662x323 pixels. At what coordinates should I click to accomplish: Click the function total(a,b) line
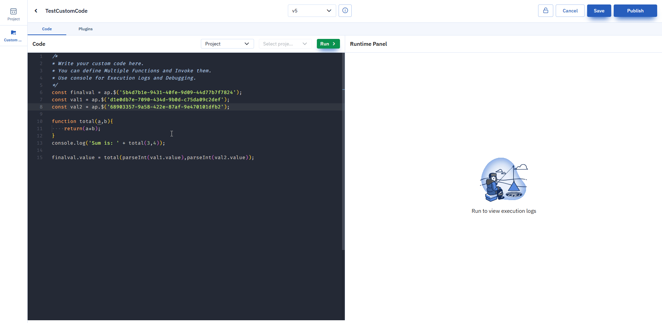[x=82, y=121]
